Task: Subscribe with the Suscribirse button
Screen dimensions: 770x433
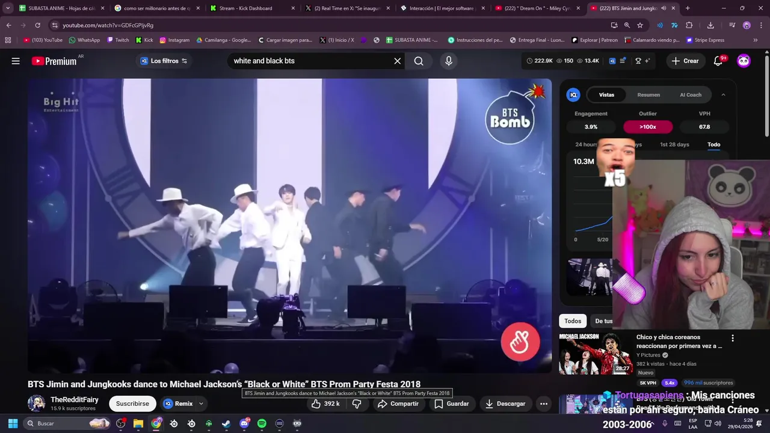Action: click(132, 404)
